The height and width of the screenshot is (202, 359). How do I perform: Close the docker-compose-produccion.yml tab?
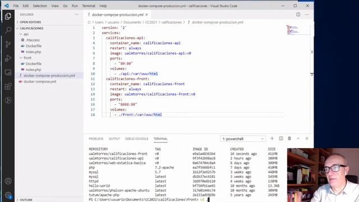click(147, 15)
